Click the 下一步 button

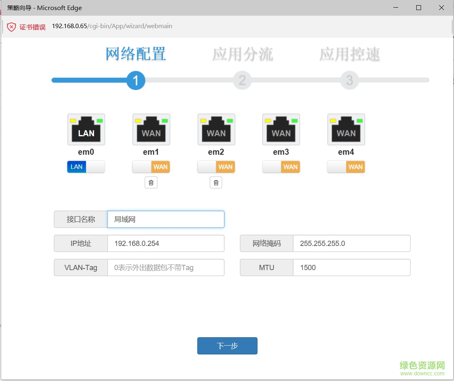click(227, 346)
